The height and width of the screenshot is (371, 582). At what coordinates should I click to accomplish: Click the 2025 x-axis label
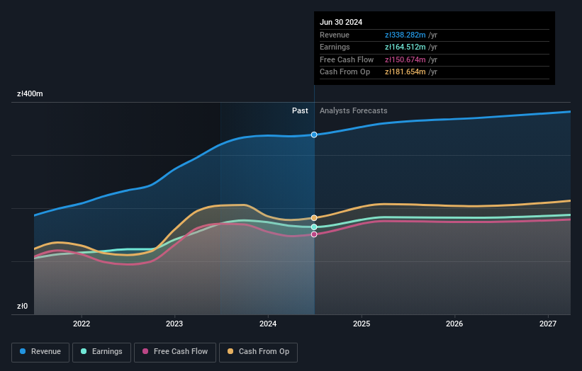point(361,324)
